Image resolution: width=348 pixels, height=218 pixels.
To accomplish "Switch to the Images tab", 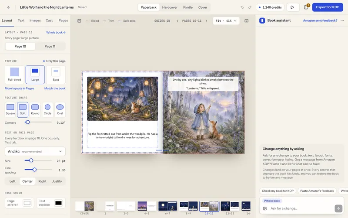I will point(35,20).
